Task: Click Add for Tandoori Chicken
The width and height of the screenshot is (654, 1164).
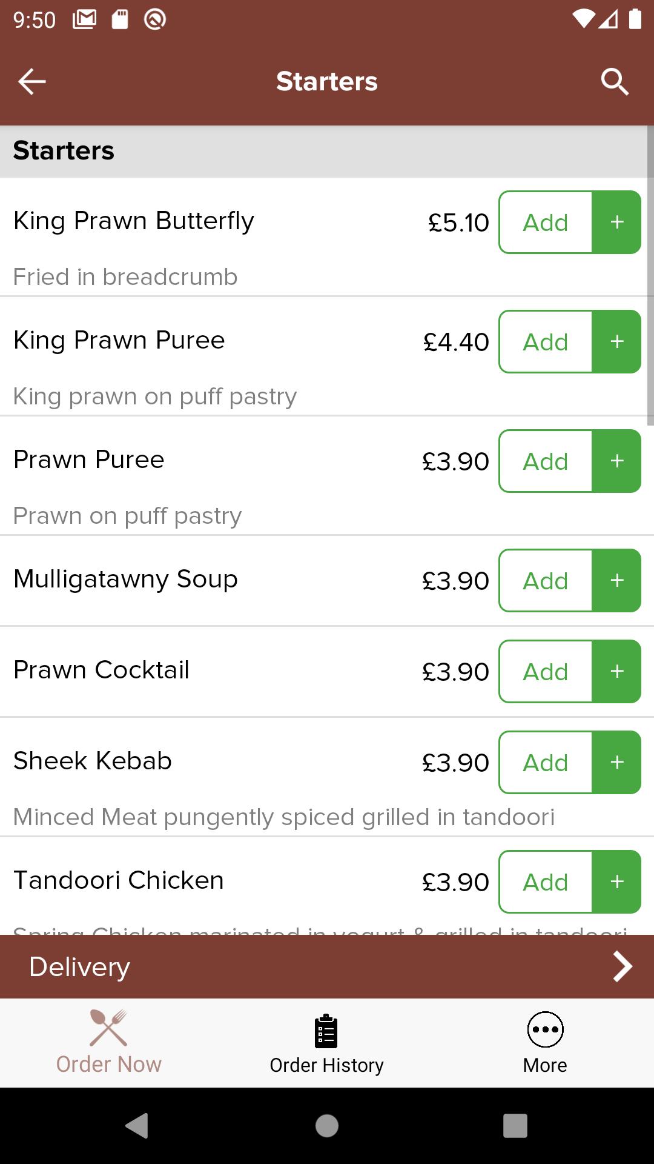Action: [x=546, y=881]
